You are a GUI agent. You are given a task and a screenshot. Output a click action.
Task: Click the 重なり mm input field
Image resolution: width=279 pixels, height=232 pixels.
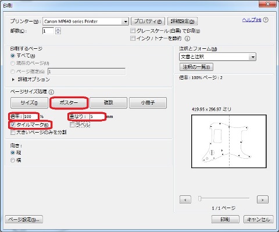click(97, 117)
